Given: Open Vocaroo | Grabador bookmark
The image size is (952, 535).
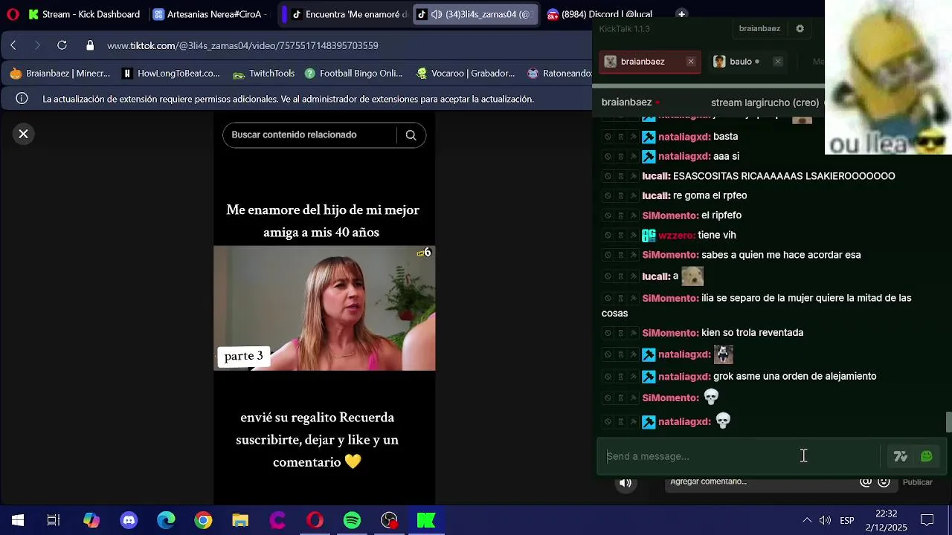Looking at the screenshot, I should (x=466, y=74).
